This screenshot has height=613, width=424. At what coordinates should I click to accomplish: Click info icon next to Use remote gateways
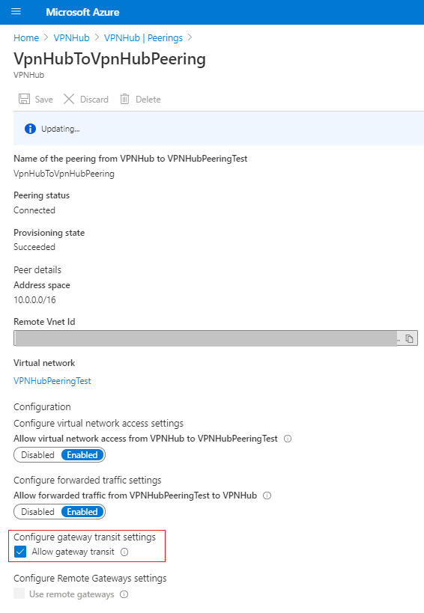[x=124, y=594]
